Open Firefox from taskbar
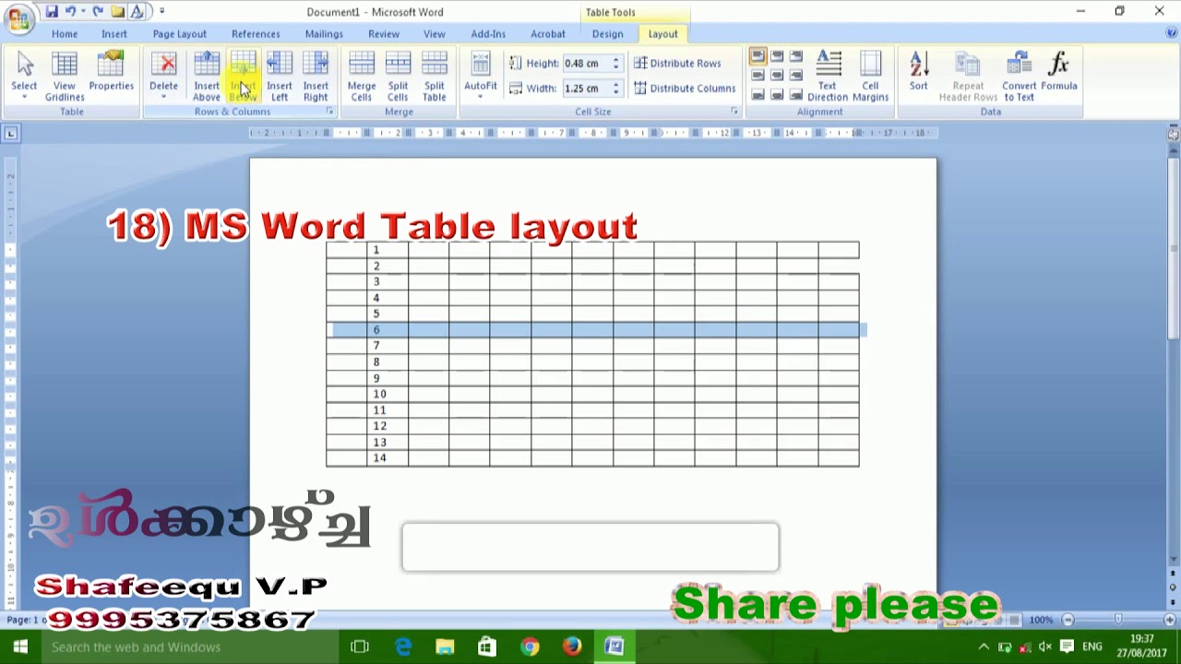The height and width of the screenshot is (664, 1181). [572, 646]
